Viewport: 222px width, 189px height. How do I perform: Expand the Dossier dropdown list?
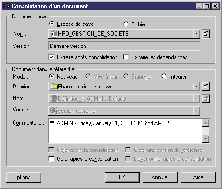click(x=196, y=87)
